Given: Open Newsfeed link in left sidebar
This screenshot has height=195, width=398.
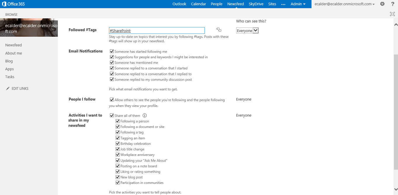Looking at the screenshot, I should click(x=13, y=45).
